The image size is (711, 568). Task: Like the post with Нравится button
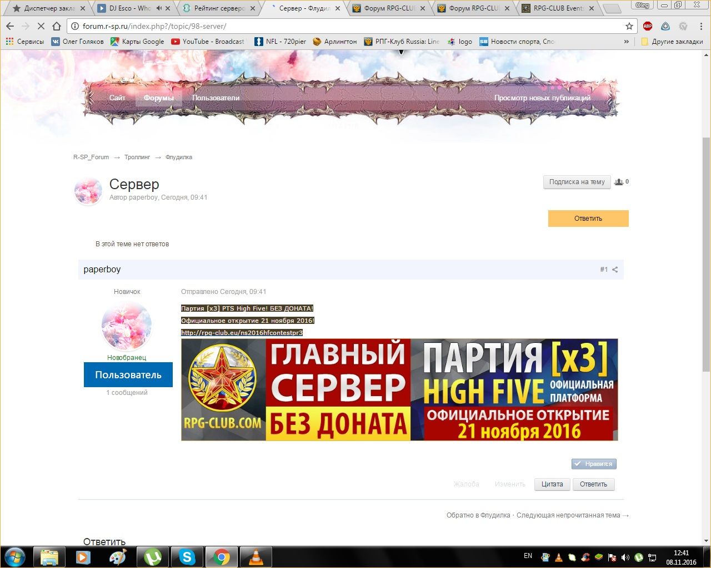594,464
